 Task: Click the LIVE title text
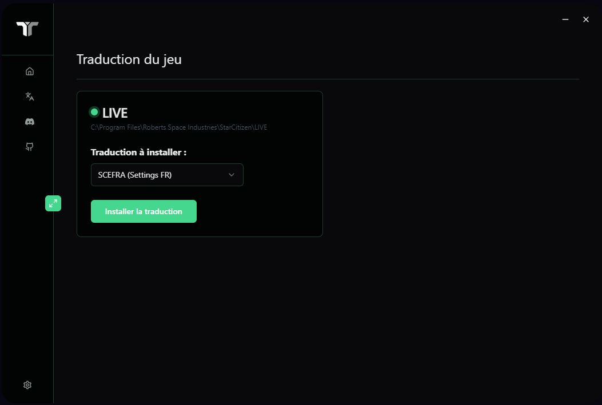[115, 113]
